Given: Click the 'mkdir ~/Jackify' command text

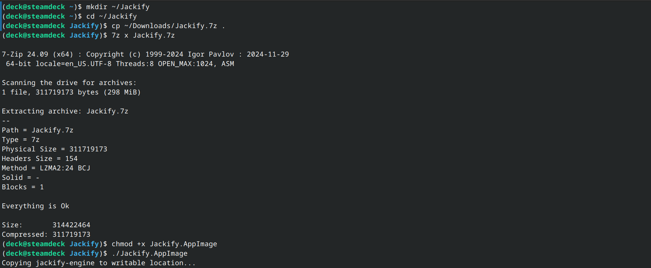Looking at the screenshot, I should [x=118, y=7].
